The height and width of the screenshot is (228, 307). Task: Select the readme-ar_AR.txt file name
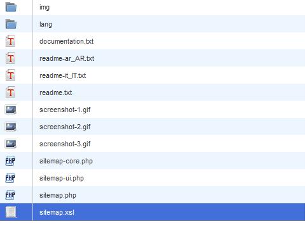coord(67,58)
